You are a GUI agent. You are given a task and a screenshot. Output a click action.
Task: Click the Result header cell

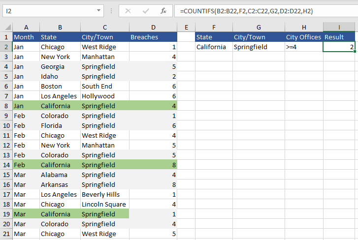(339, 37)
